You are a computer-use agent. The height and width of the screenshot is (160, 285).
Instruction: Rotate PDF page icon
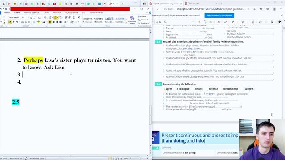pyautogui.click(x=205, y=22)
